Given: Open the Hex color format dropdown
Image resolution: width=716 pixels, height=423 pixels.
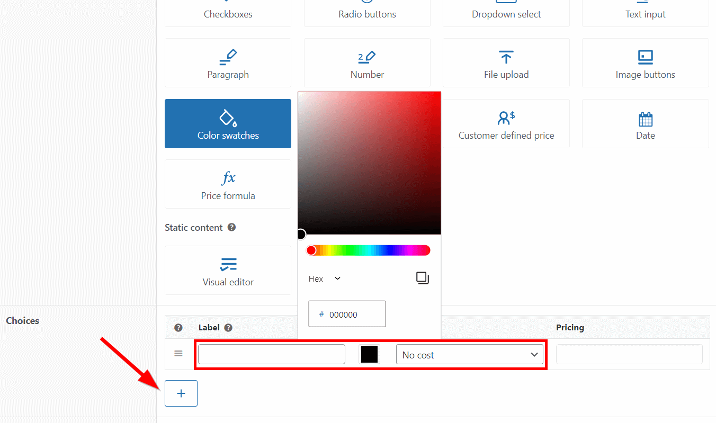Looking at the screenshot, I should pyautogui.click(x=323, y=278).
